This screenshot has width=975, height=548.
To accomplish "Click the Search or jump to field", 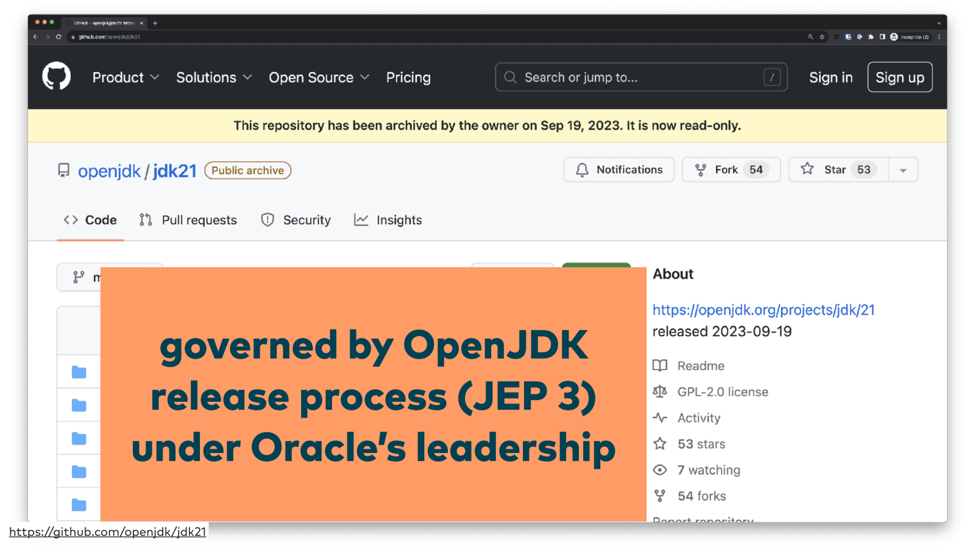I will (641, 77).
